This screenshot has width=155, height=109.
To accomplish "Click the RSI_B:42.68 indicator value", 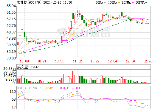I will (x=48, y=88).
